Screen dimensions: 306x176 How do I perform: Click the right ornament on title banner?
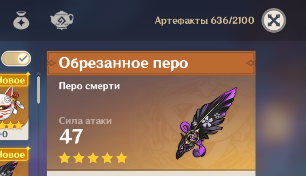(250, 63)
